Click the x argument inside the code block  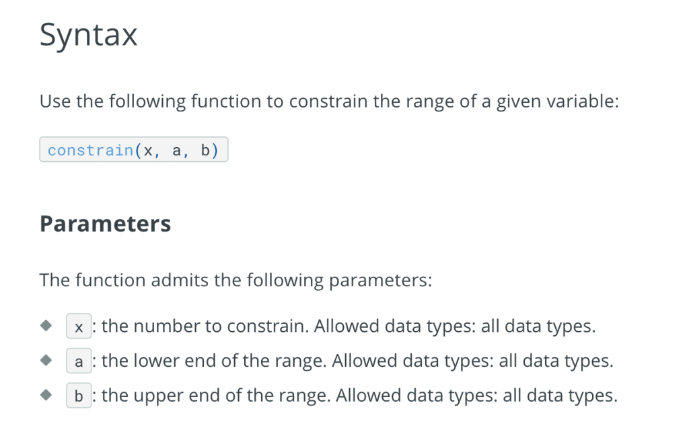pyautogui.click(x=149, y=150)
